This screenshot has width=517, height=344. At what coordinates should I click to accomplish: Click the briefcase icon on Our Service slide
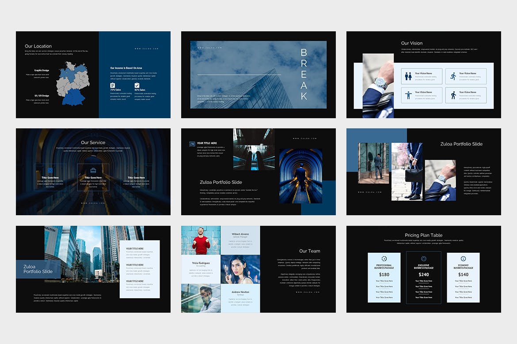click(x=93, y=170)
